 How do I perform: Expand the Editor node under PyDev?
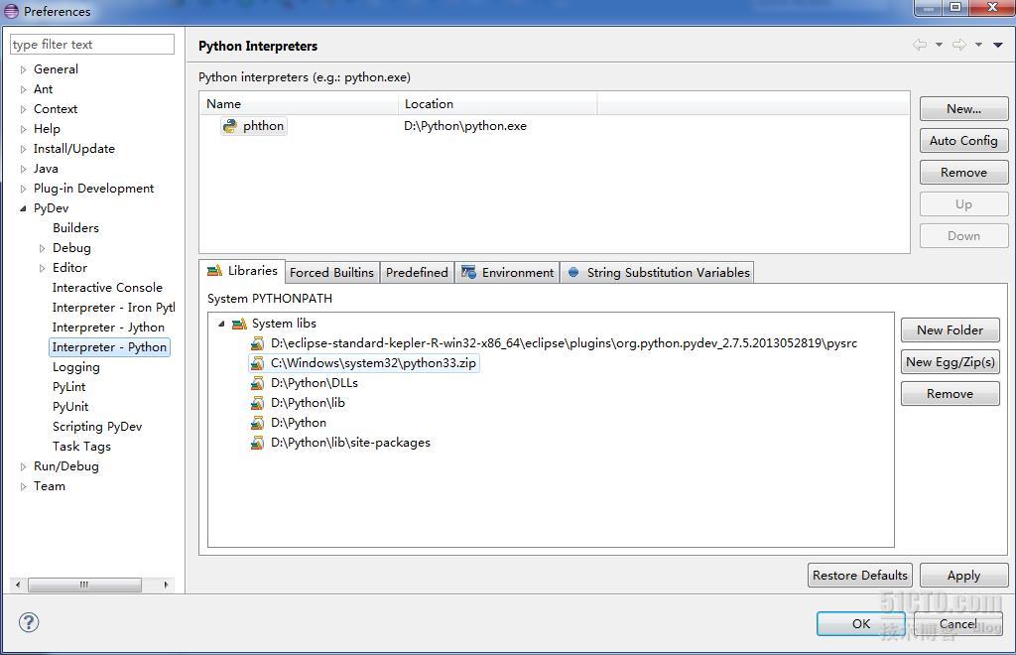click(42, 268)
